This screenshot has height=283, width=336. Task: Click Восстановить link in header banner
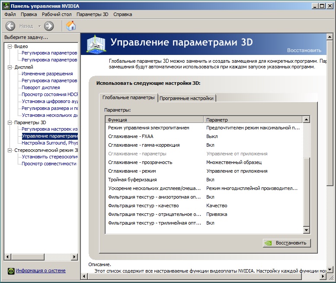pyautogui.click(x=304, y=50)
